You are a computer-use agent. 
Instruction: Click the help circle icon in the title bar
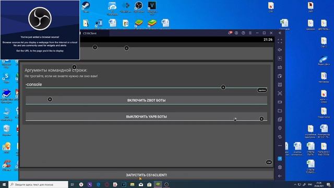point(243,33)
